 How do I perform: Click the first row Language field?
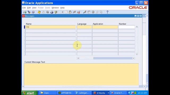[84, 27]
